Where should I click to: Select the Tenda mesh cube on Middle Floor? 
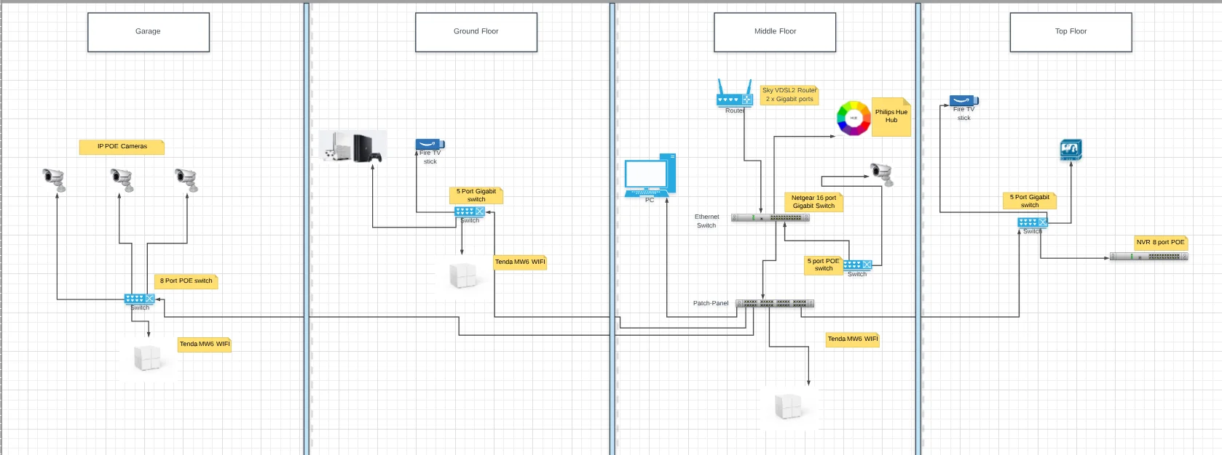(788, 407)
